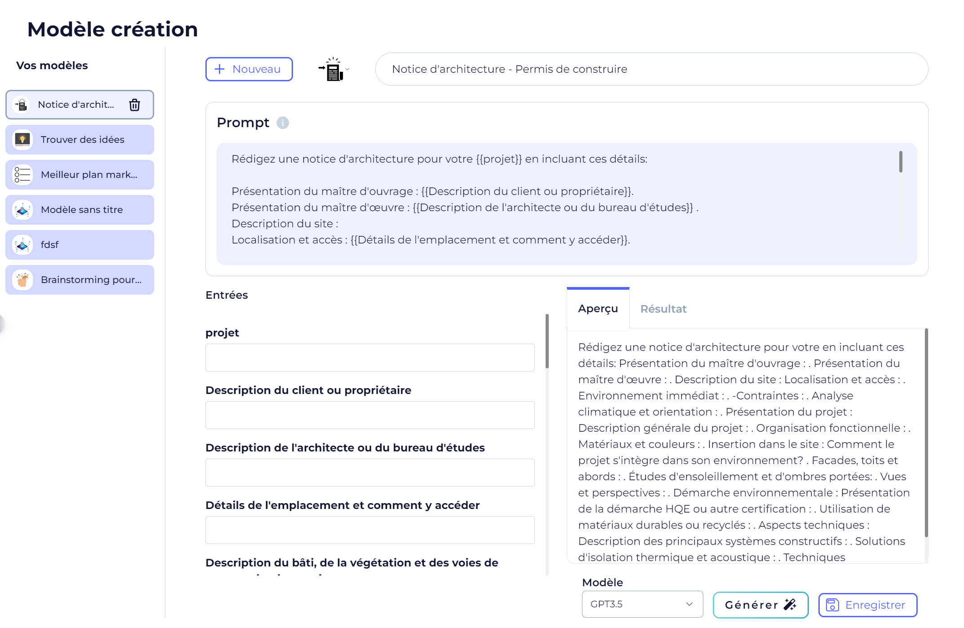Click the projet input field
The width and height of the screenshot is (964, 628).
coord(369,358)
